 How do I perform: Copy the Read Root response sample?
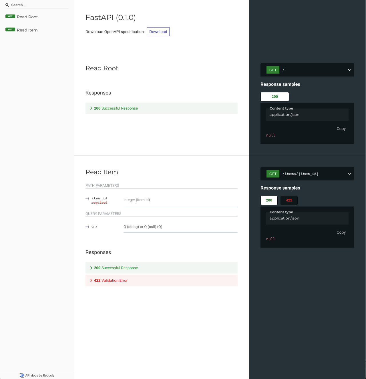pos(341,129)
